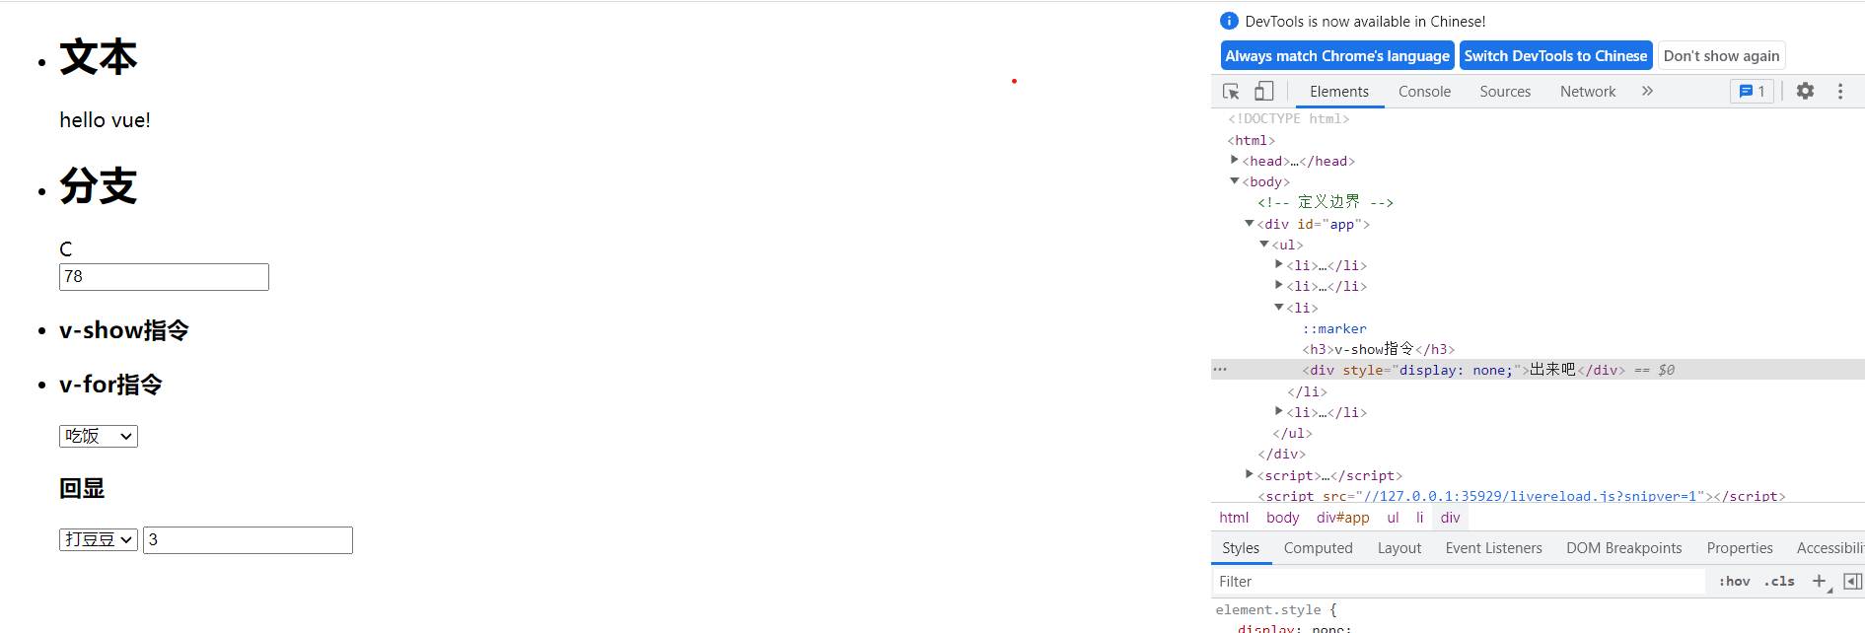Expand the second collapsed li node
Screen dimensions: 1865x633
click(1278, 285)
